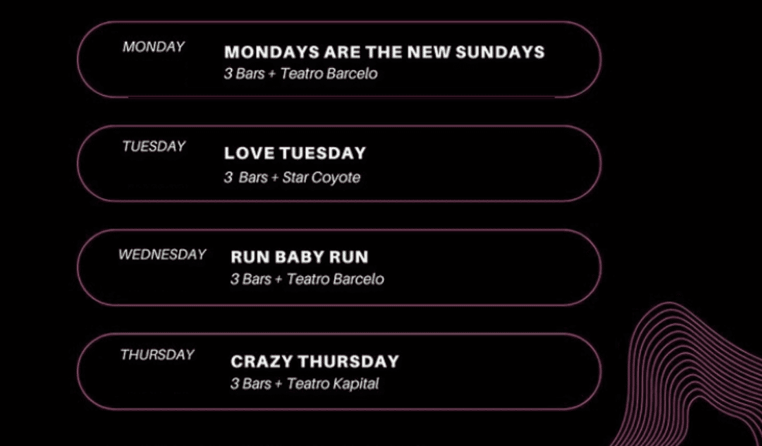Open the Mondays Are The New Sundays title
The image size is (762, 446).
(x=384, y=52)
